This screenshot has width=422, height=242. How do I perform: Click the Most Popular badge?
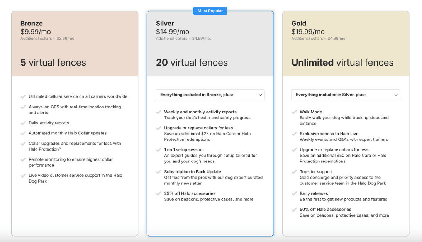tap(210, 11)
